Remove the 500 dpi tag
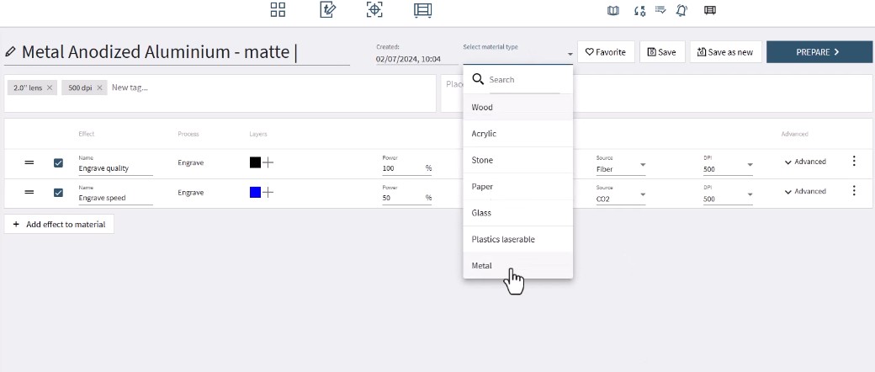Image resolution: width=875 pixels, height=372 pixels. click(98, 88)
